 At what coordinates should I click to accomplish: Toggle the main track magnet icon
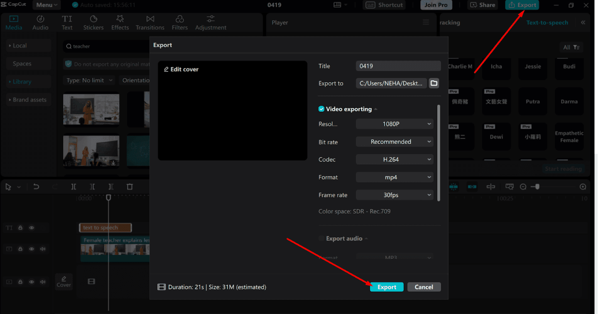453,187
